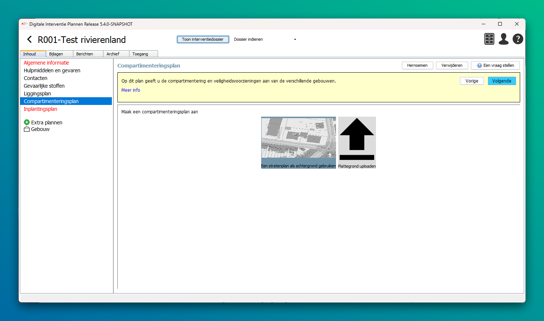Click the Verwijderen button
Viewport: 544px width, 321px height.
pyautogui.click(x=452, y=65)
